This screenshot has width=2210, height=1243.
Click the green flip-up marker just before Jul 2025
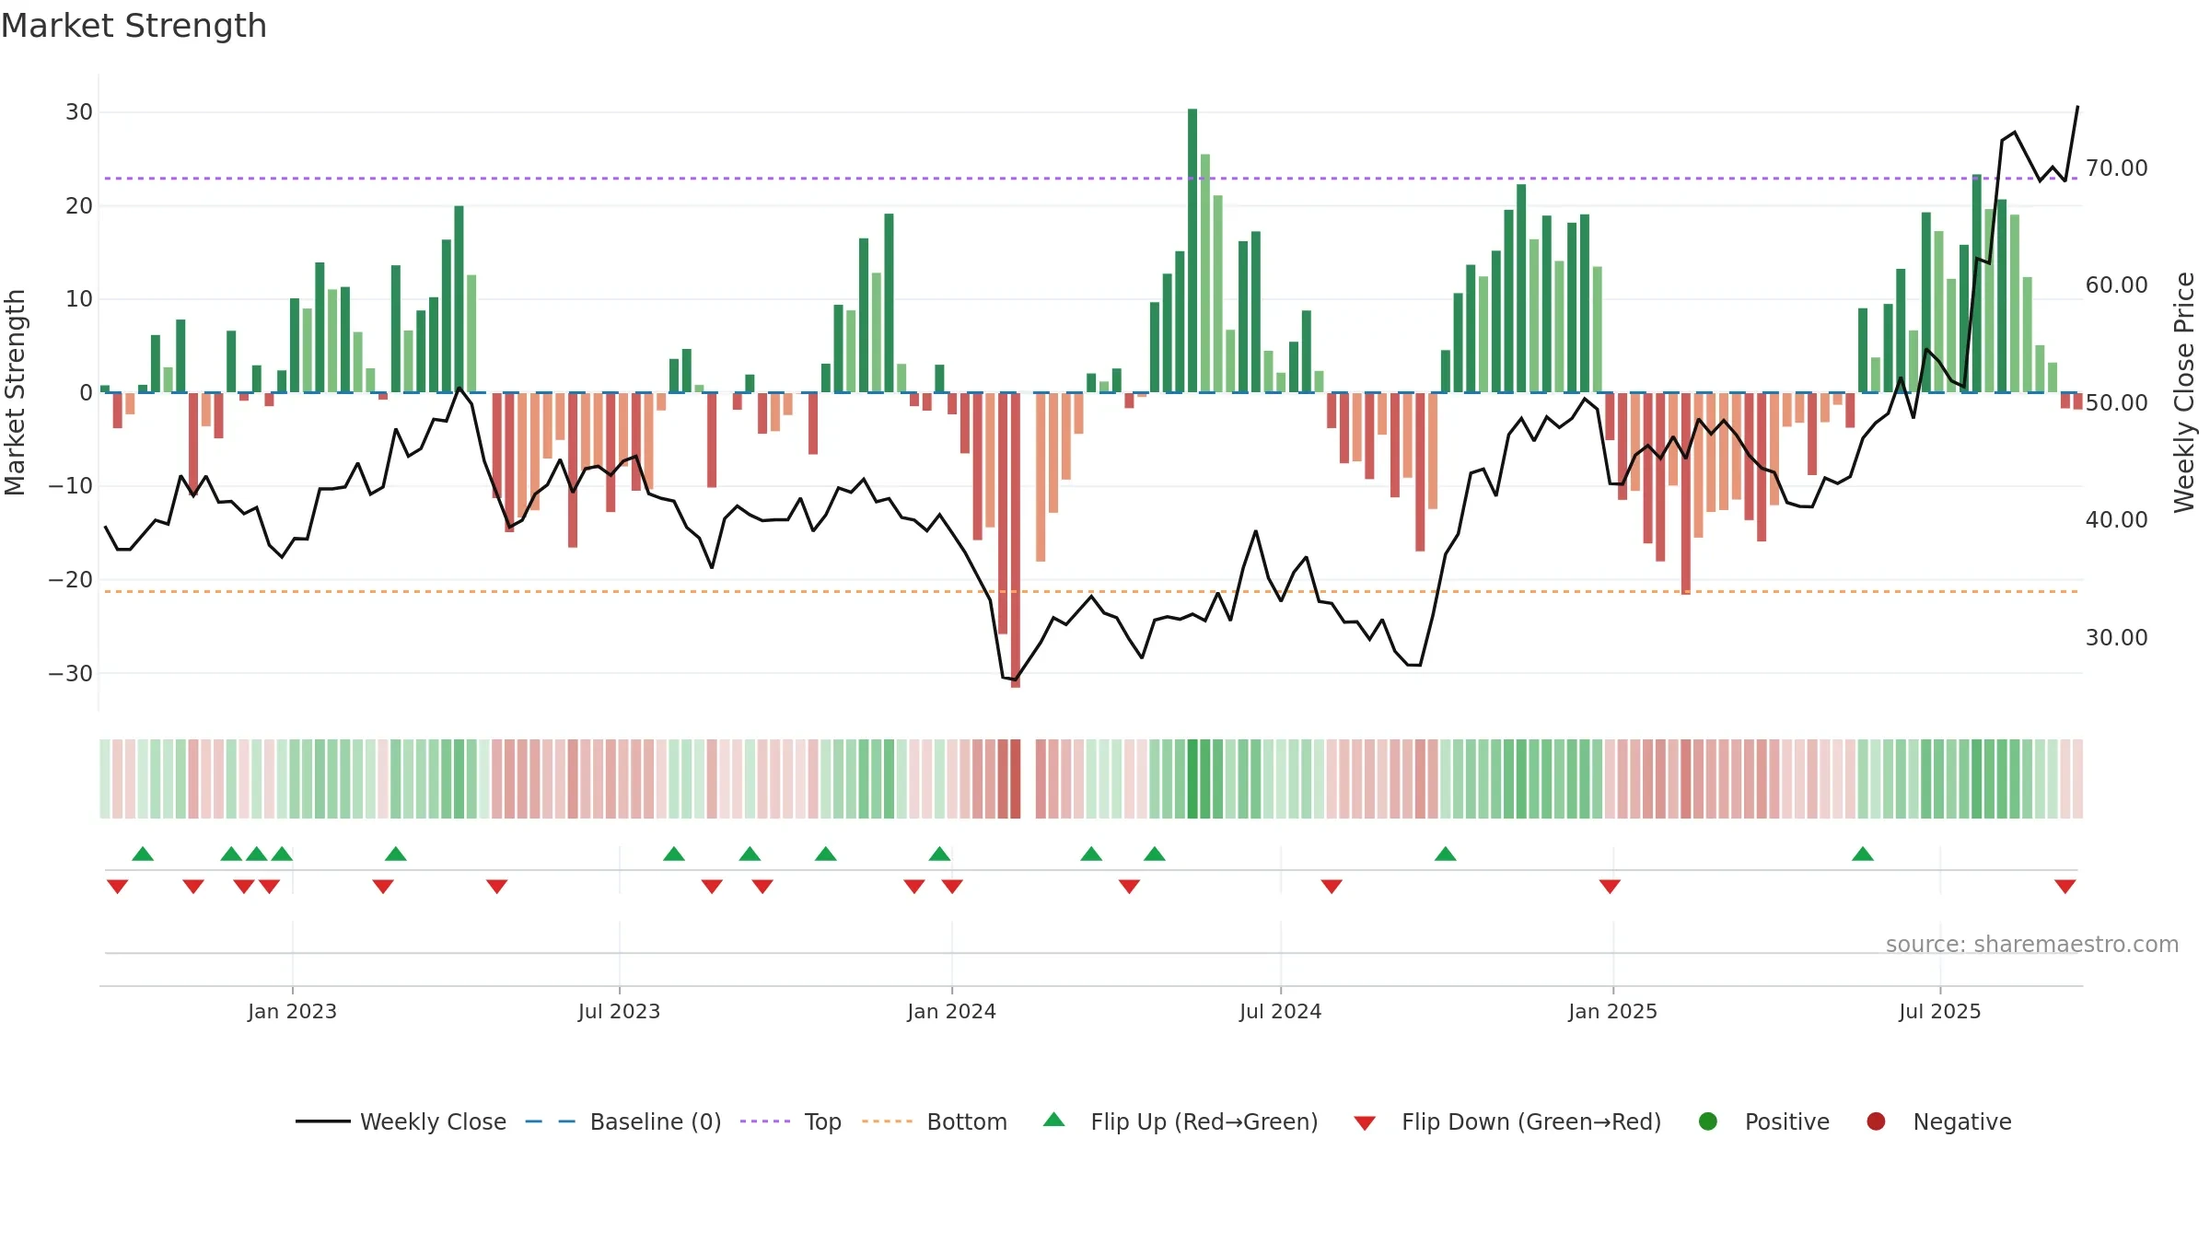pos(1863,854)
